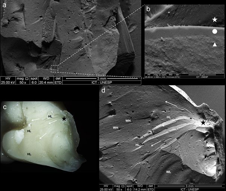Click the upper WH label in panel d

[x=128, y=121]
